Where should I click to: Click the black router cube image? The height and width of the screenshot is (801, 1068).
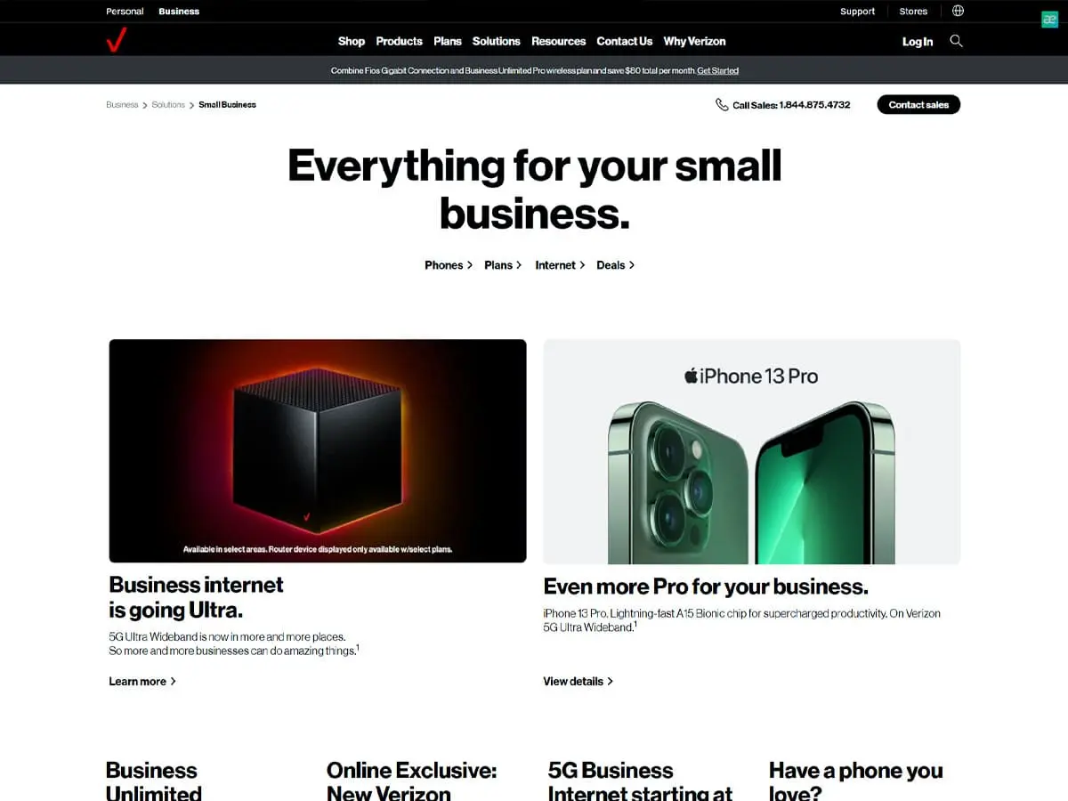pyautogui.click(x=318, y=451)
